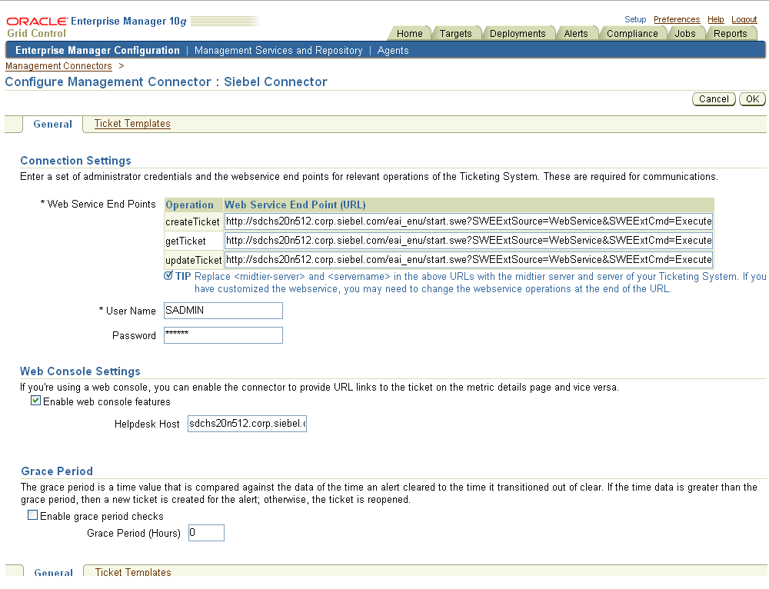
Task: Open the Help link
Action: (715, 19)
